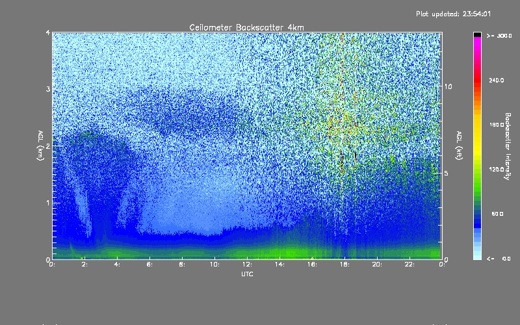
Task: Click the 5 tick on the AGL (kft) axis
Action: pyautogui.click(x=447, y=174)
